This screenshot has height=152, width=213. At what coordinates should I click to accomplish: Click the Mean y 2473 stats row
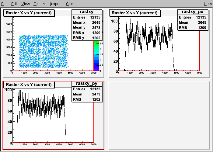click(87, 28)
